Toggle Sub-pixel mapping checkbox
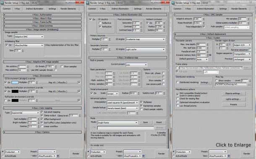This screenshot has height=159, width=256. [42, 112]
